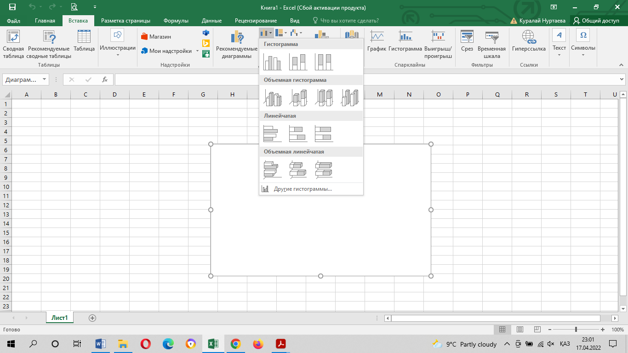Open Word from the taskbar
Screen dimensions: 628x353
coord(100,344)
